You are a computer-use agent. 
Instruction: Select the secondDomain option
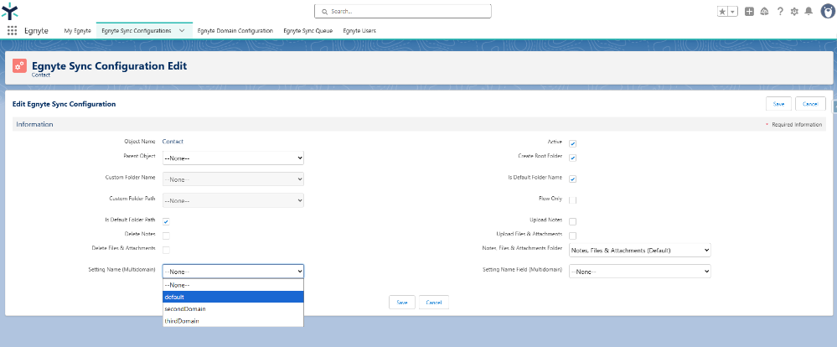tap(233, 308)
